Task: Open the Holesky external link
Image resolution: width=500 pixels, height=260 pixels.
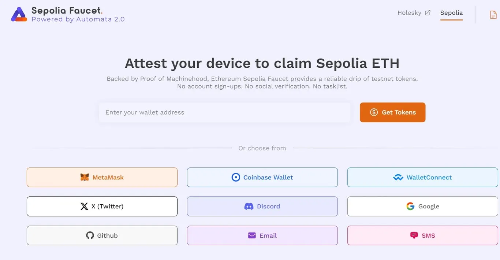Action: click(428, 12)
